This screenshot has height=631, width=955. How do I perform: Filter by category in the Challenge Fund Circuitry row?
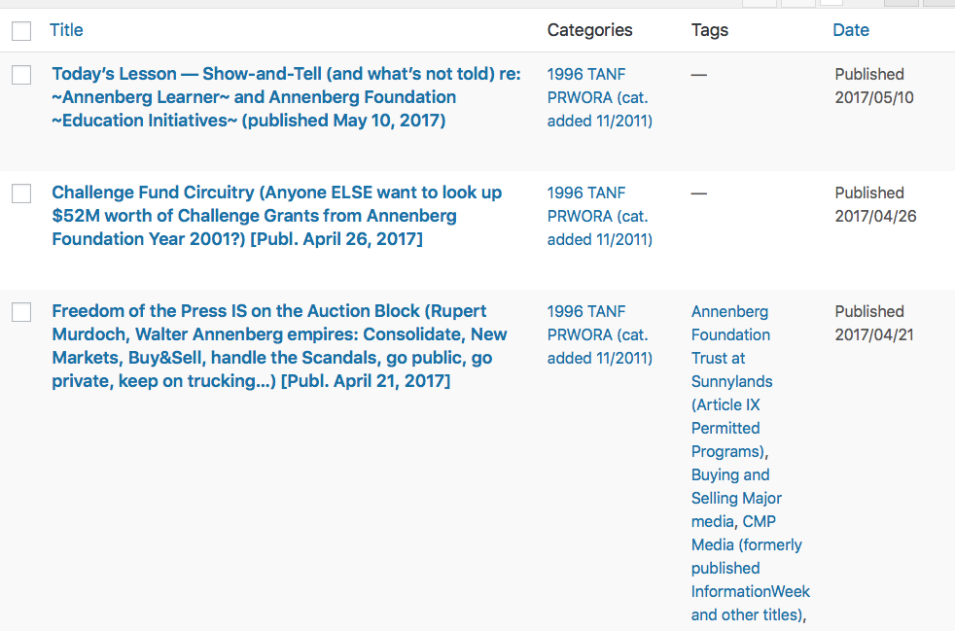click(599, 216)
